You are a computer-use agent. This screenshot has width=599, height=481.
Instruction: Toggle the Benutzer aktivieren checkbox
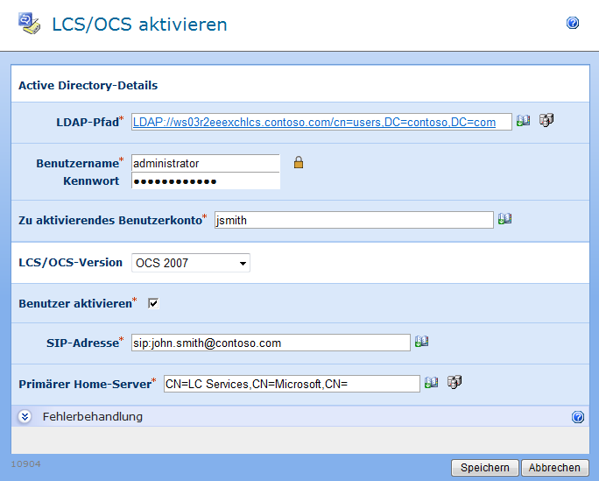click(153, 303)
